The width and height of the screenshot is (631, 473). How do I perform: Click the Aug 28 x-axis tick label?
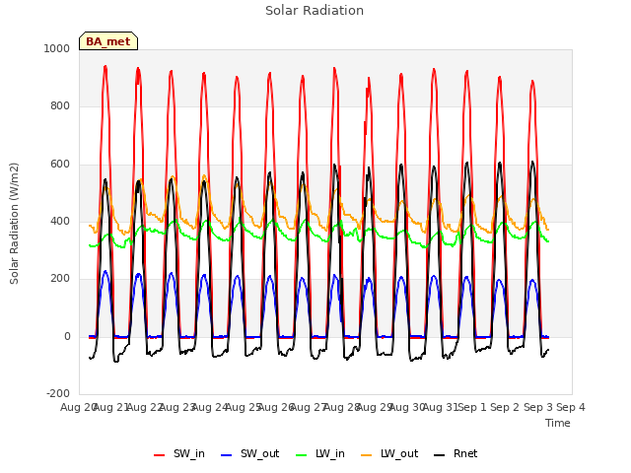pyautogui.click(x=341, y=407)
